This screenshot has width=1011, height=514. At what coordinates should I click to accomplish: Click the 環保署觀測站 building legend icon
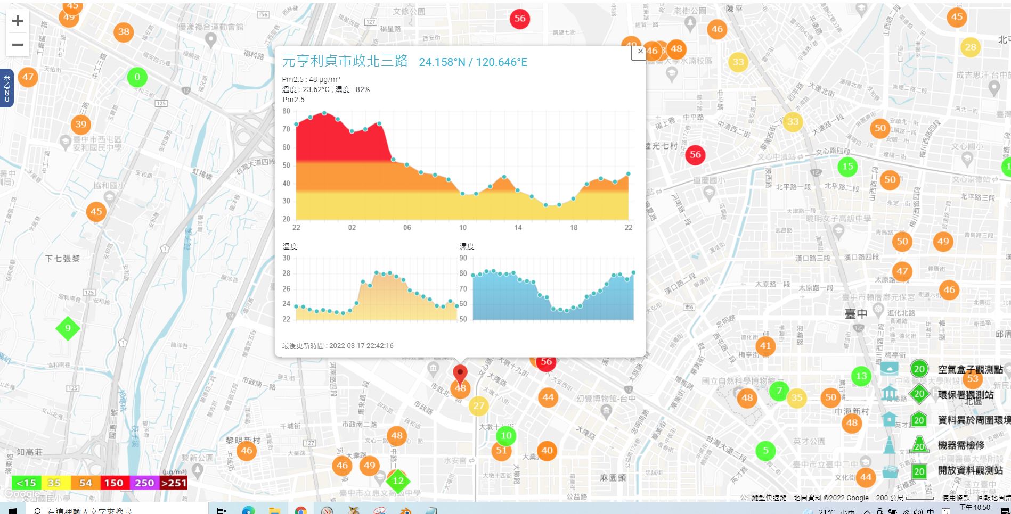[x=889, y=394]
